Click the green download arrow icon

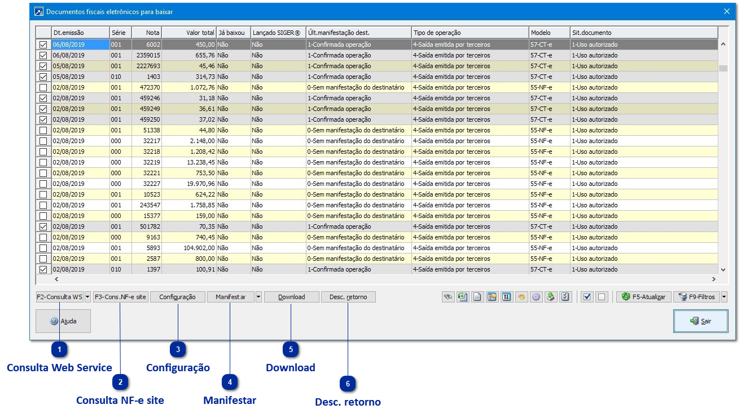551,297
